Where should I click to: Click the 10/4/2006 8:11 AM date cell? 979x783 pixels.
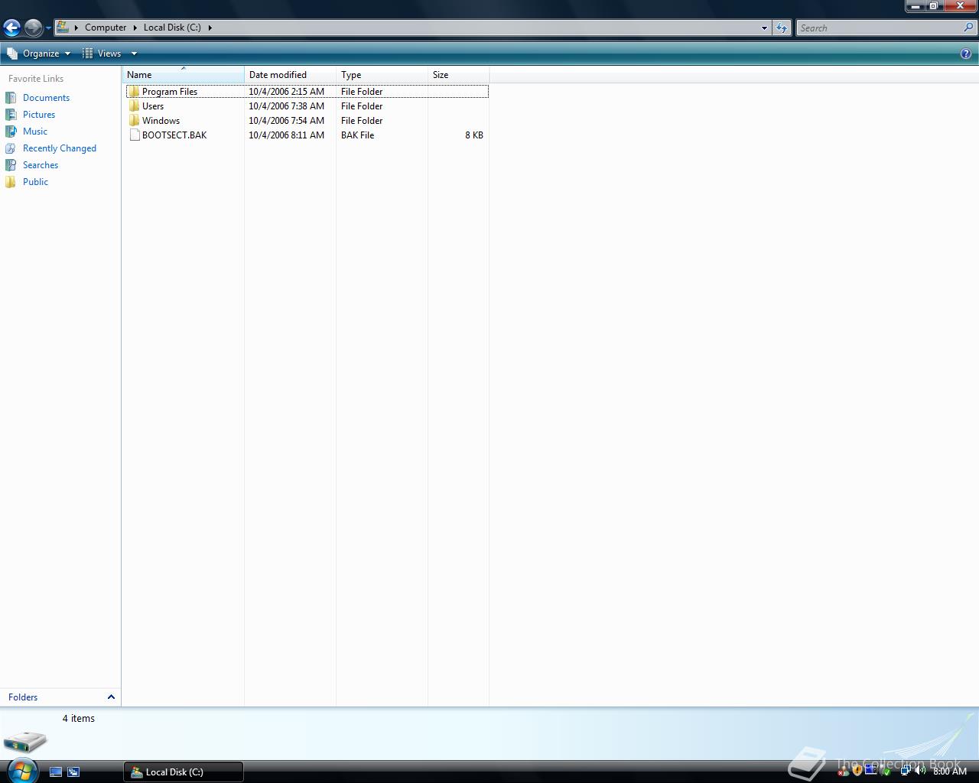click(286, 135)
